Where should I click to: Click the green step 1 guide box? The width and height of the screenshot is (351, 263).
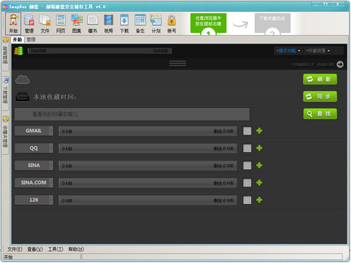(208, 24)
